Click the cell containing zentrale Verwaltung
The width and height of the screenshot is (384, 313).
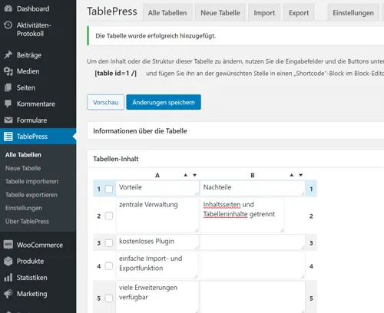pos(157,216)
